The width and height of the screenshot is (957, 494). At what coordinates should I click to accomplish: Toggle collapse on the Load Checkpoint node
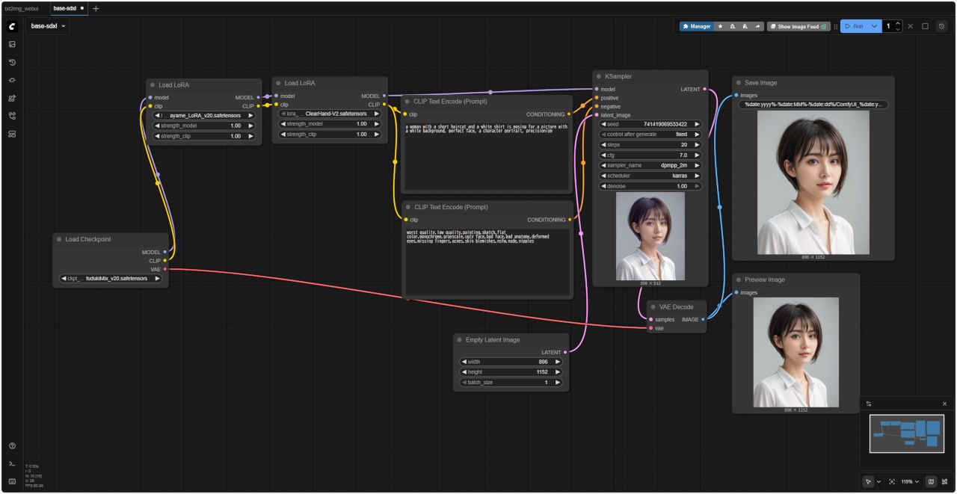[59, 239]
